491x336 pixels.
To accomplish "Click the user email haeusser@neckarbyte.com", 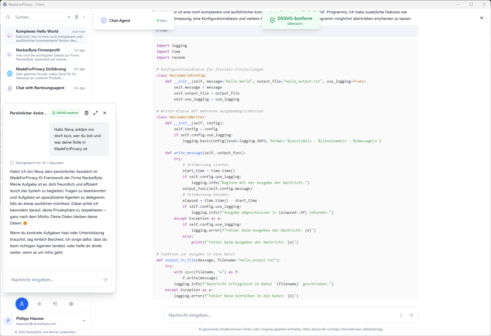I will [x=36, y=324].
